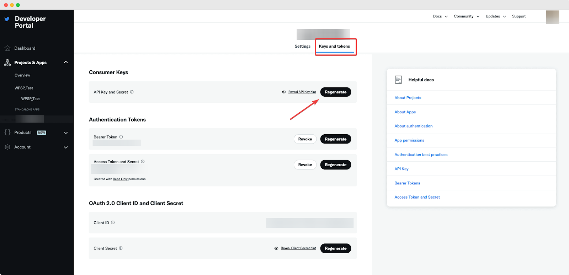Expand the Account section chevron

66,147
